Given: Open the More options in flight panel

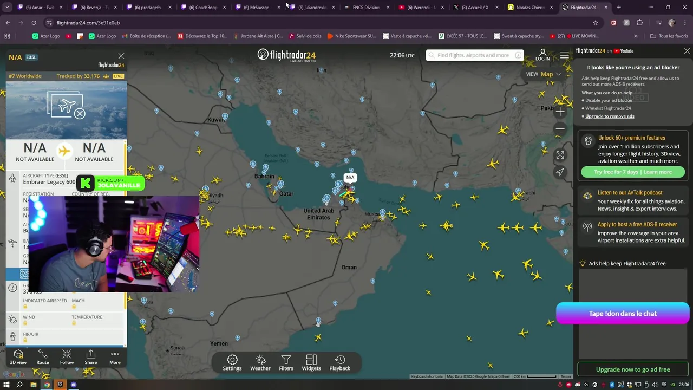Looking at the screenshot, I should [115, 357].
